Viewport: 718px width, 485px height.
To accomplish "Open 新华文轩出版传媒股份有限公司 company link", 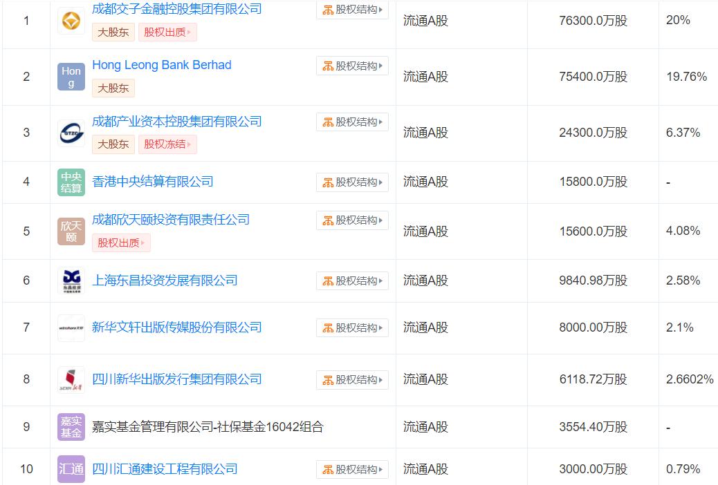I will (x=177, y=327).
